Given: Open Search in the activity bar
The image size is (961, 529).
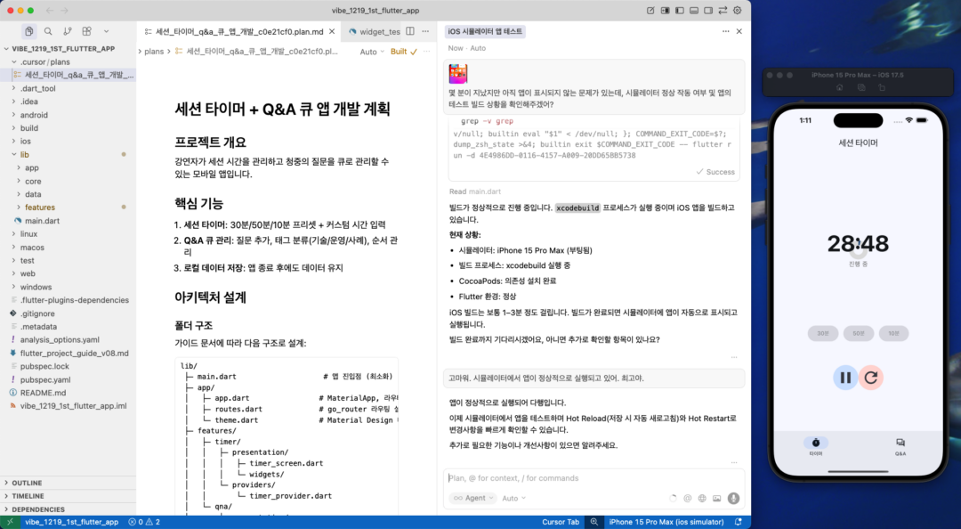Looking at the screenshot, I should pos(48,30).
